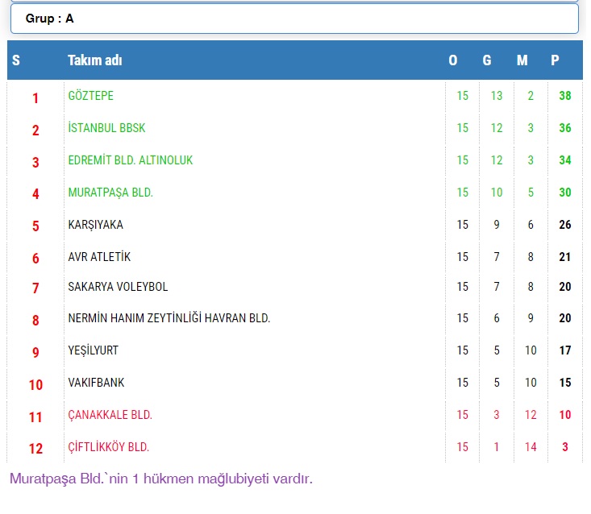Open ÇANAKKALE BLD. team link
Image resolution: width=591 pixels, height=514 pixels.
110,415
